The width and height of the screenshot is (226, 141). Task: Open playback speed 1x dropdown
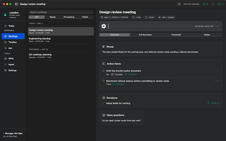click(217, 26)
